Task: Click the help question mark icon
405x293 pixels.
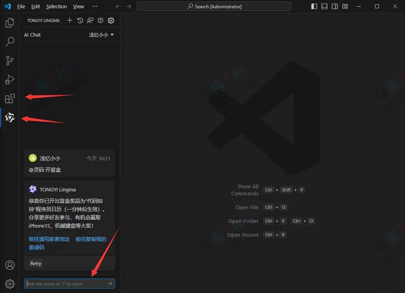Action: click(x=101, y=20)
